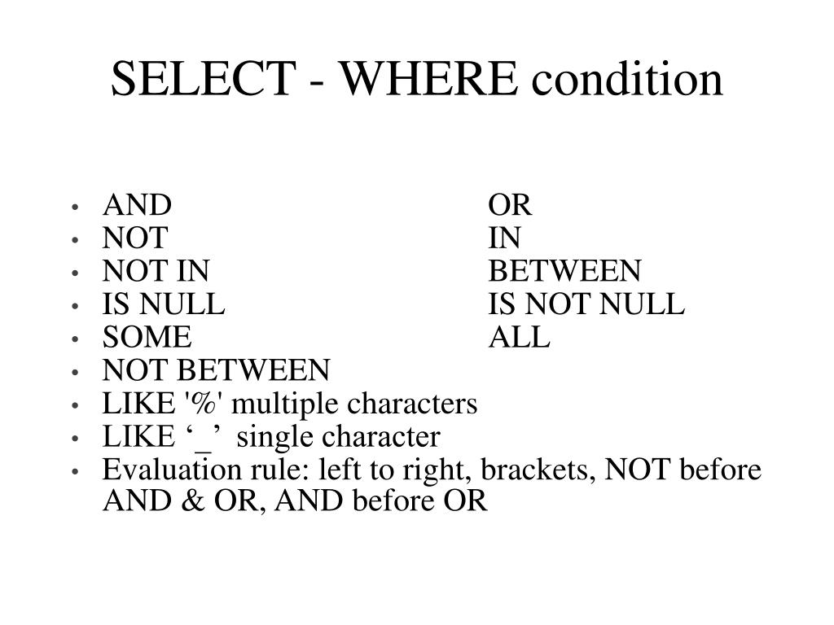
Task: Click the bullet point beside Evaluation rule
Action: point(75,471)
